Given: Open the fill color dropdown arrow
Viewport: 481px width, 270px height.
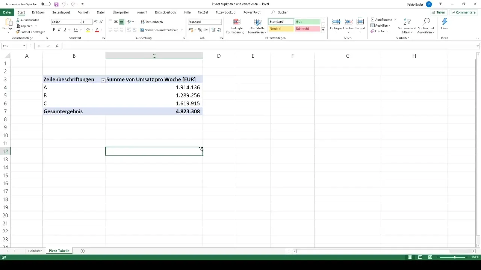Looking at the screenshot, I should (x=92, y=30).
